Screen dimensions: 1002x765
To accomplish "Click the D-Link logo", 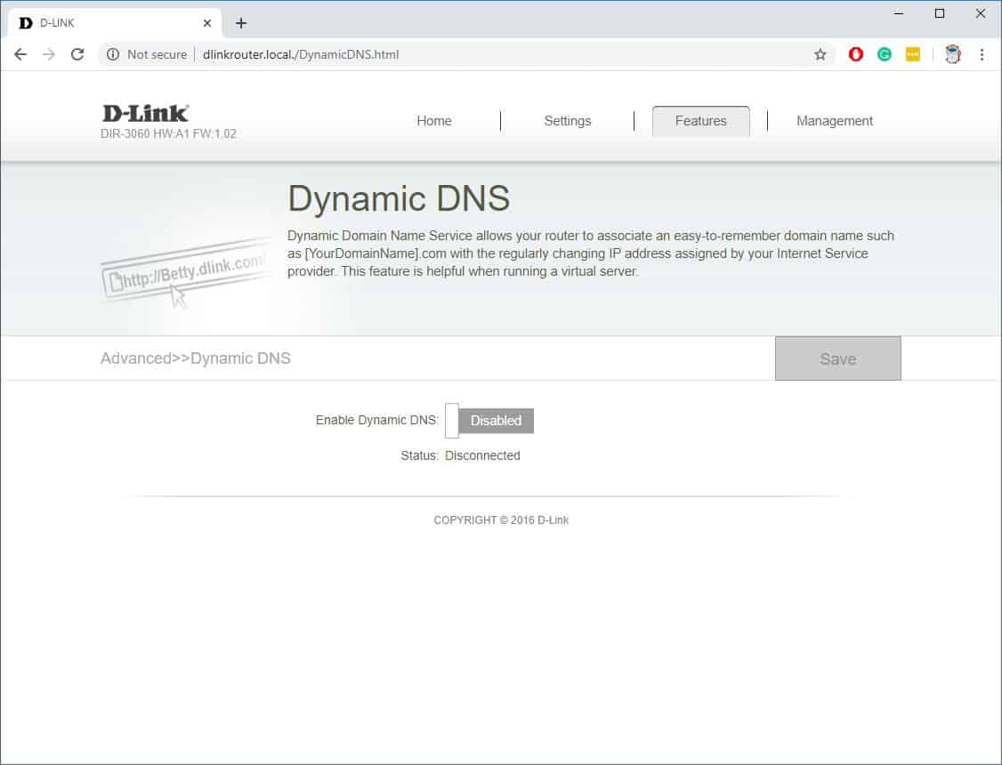I will click(x=145, y=113).
